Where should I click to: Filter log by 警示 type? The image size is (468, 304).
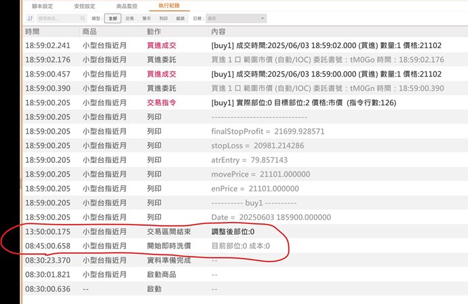(147, 20)
